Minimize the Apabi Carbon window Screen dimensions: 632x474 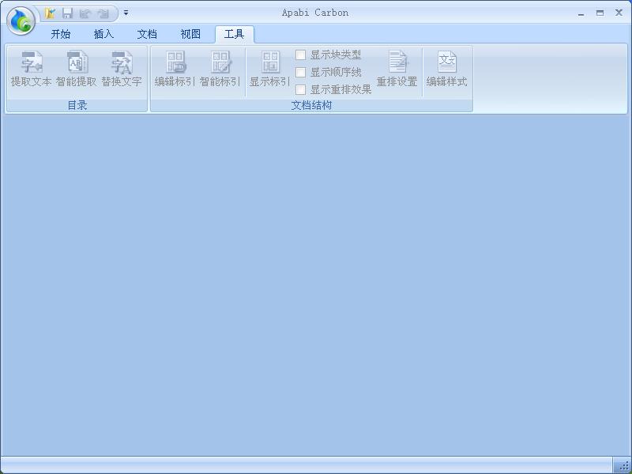point(581,13)
